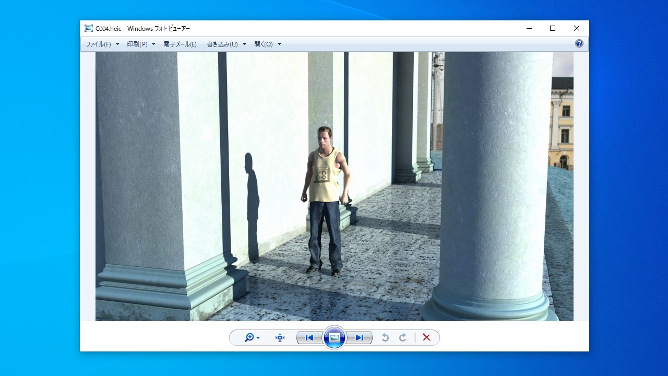Open the 書き込み(U) menu
The width and height of the screenshot is (668, 376).
222,44
